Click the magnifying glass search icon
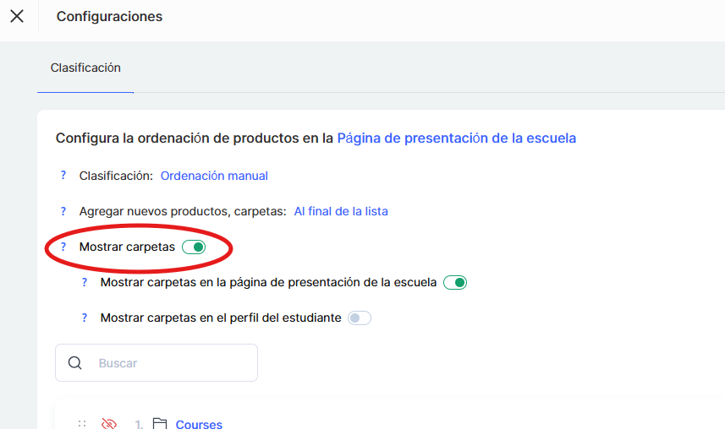Screen dimensions: 725x429 (75, 363)
